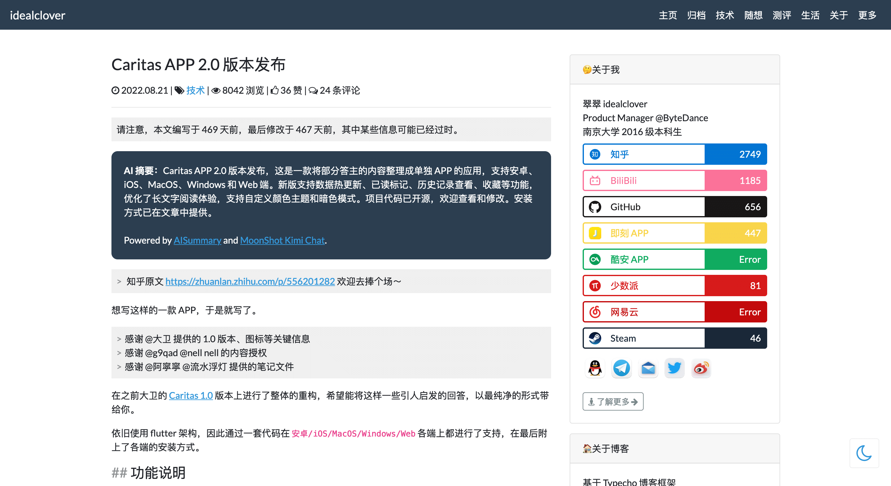Image resolution: width=891 pixels, height=486 pixels.
Task: Click the 了解更多 button
Action: [613, 402]
